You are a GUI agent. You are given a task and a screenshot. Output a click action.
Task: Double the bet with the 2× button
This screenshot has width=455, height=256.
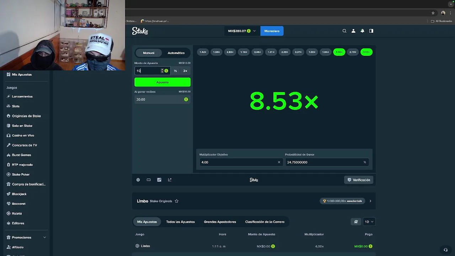tap(185, 71)
